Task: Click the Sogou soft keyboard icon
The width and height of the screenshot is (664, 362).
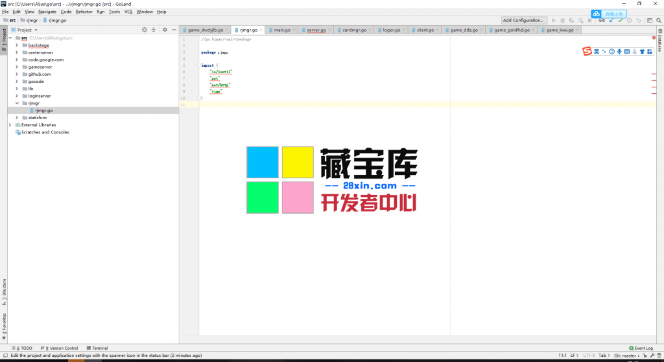Action: 627,52
